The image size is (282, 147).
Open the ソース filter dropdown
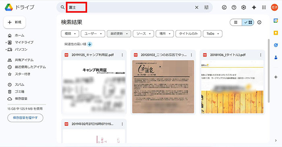pyautogui.click(x=143, y=34)
